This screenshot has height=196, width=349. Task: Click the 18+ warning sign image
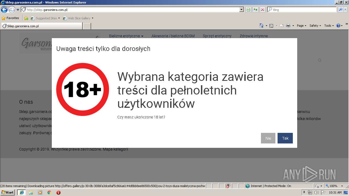83,89
